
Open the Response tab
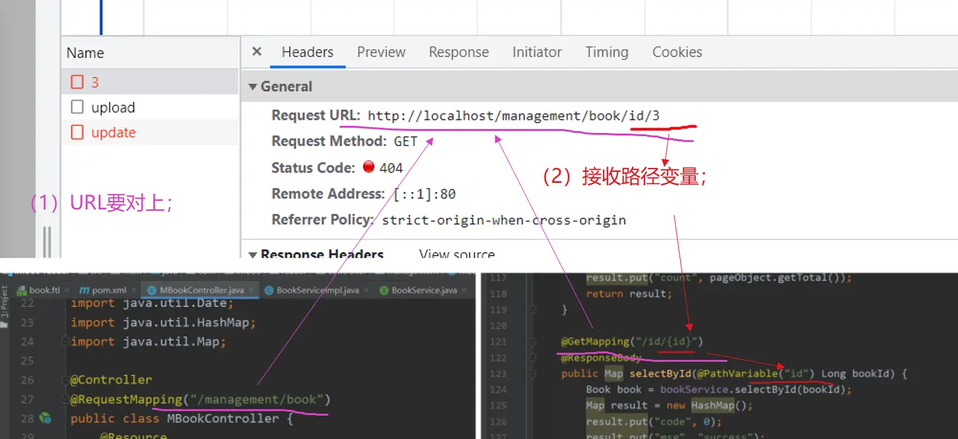click(x=459, y=52)
